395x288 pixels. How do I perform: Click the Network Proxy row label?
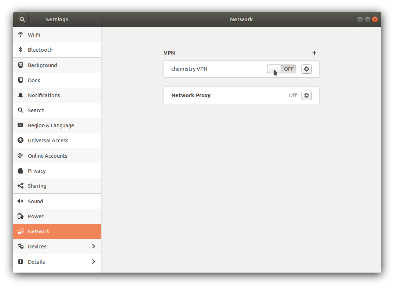(191, 95)
